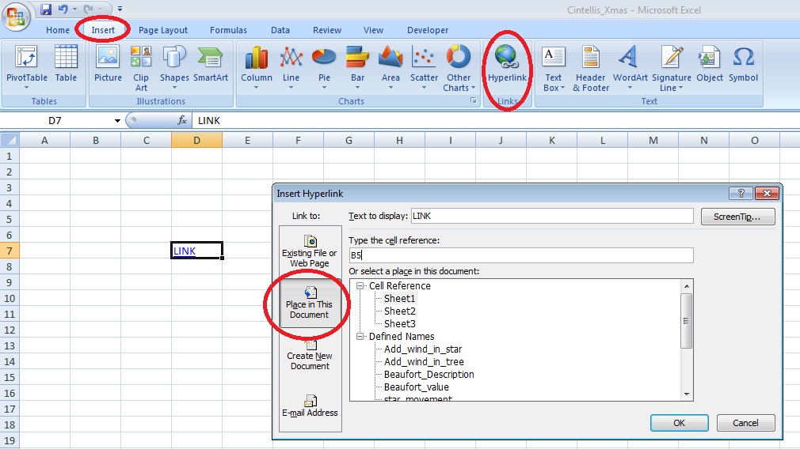Switch to the Page Layout tab

tap(163, 30)
